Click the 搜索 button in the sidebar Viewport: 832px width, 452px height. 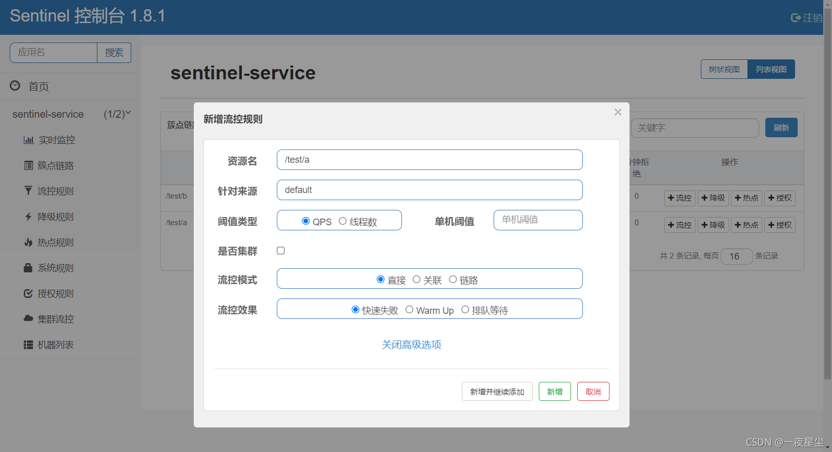[114, 53]
